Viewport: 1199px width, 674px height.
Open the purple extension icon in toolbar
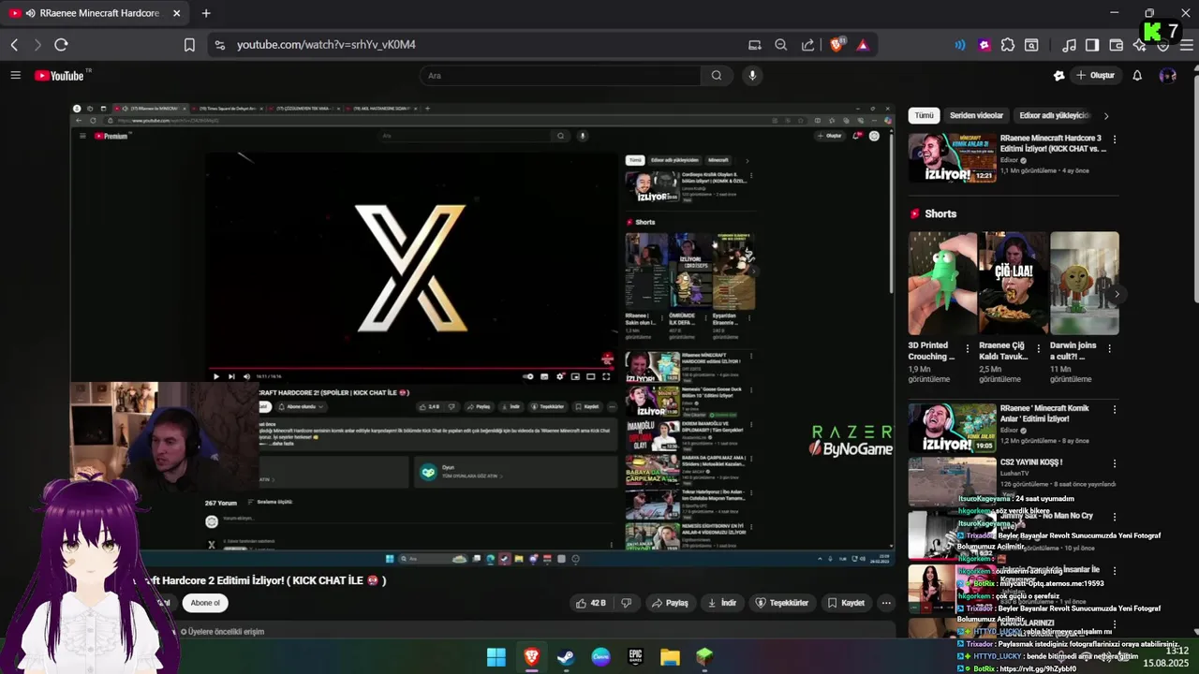[x=984, y=45]
